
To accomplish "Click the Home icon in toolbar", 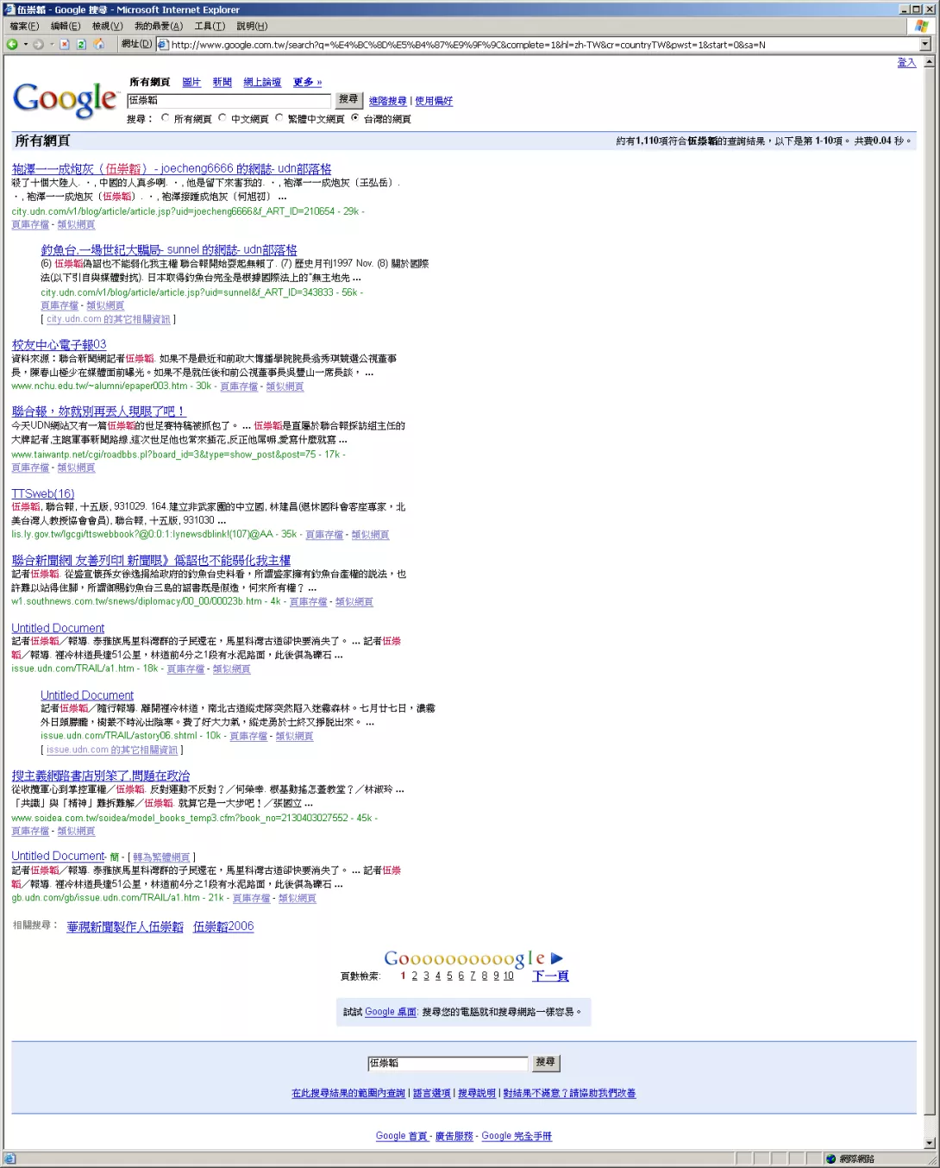I will 98,44.
